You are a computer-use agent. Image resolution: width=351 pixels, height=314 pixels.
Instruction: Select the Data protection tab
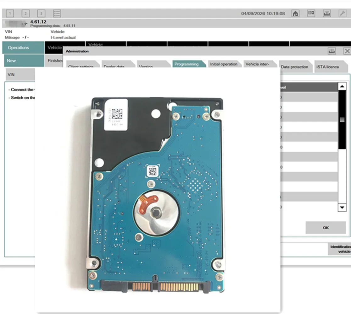[295, 67]
